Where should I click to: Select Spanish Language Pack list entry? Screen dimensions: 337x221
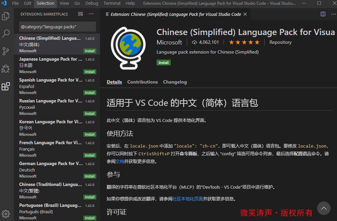(57, 86)
